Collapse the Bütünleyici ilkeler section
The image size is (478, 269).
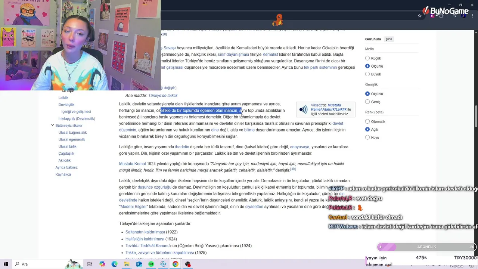pyautogui.click(x=52, y=126)
